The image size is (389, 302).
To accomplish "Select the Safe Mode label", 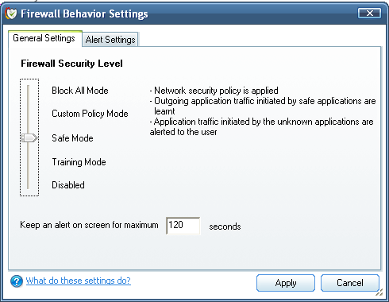I will point(72,138).
